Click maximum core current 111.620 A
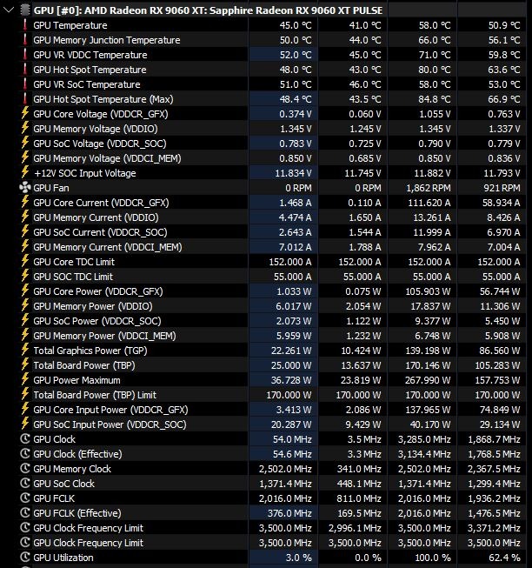Image resolution: width=532 pixels, height=568 pixels. click(x=429, y=203)
